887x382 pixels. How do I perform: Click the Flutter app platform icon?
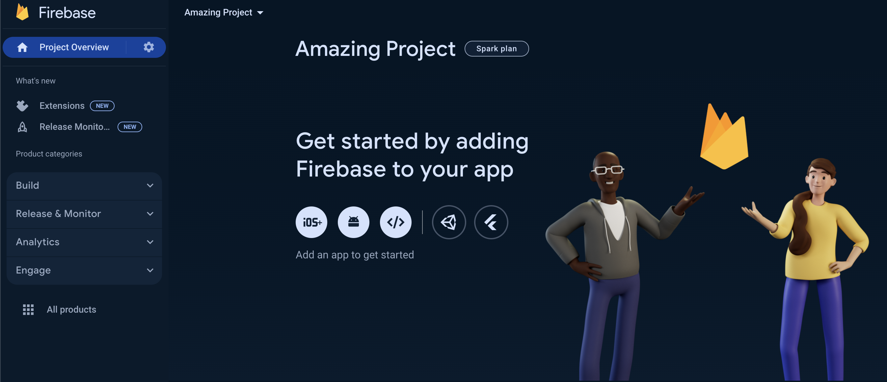491,222
